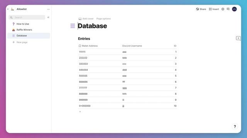This screenshot has width=247, height=138.
Task: Add a new row with the plus below table
Action: pyautogui.click(x=80, y=112)
